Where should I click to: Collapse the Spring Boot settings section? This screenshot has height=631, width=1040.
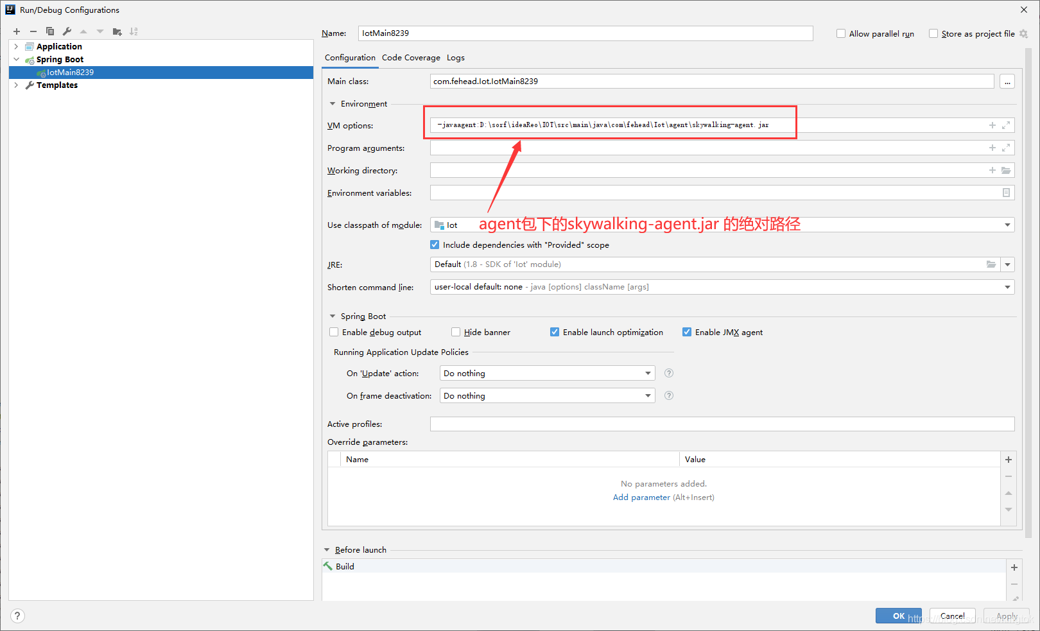click(333, 316)
